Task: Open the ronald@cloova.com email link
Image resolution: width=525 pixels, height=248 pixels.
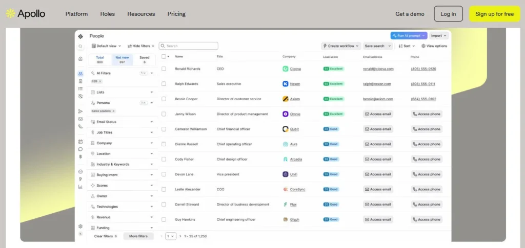Action: [x=378, y=69]
